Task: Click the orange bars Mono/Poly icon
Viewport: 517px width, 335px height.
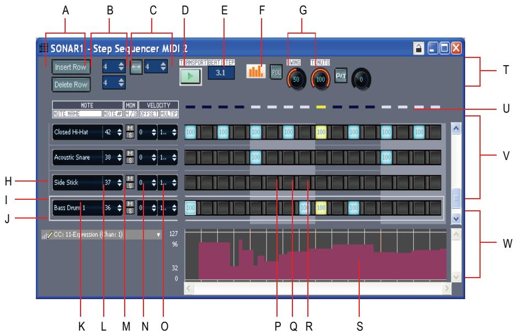Action: coord(256,71)
